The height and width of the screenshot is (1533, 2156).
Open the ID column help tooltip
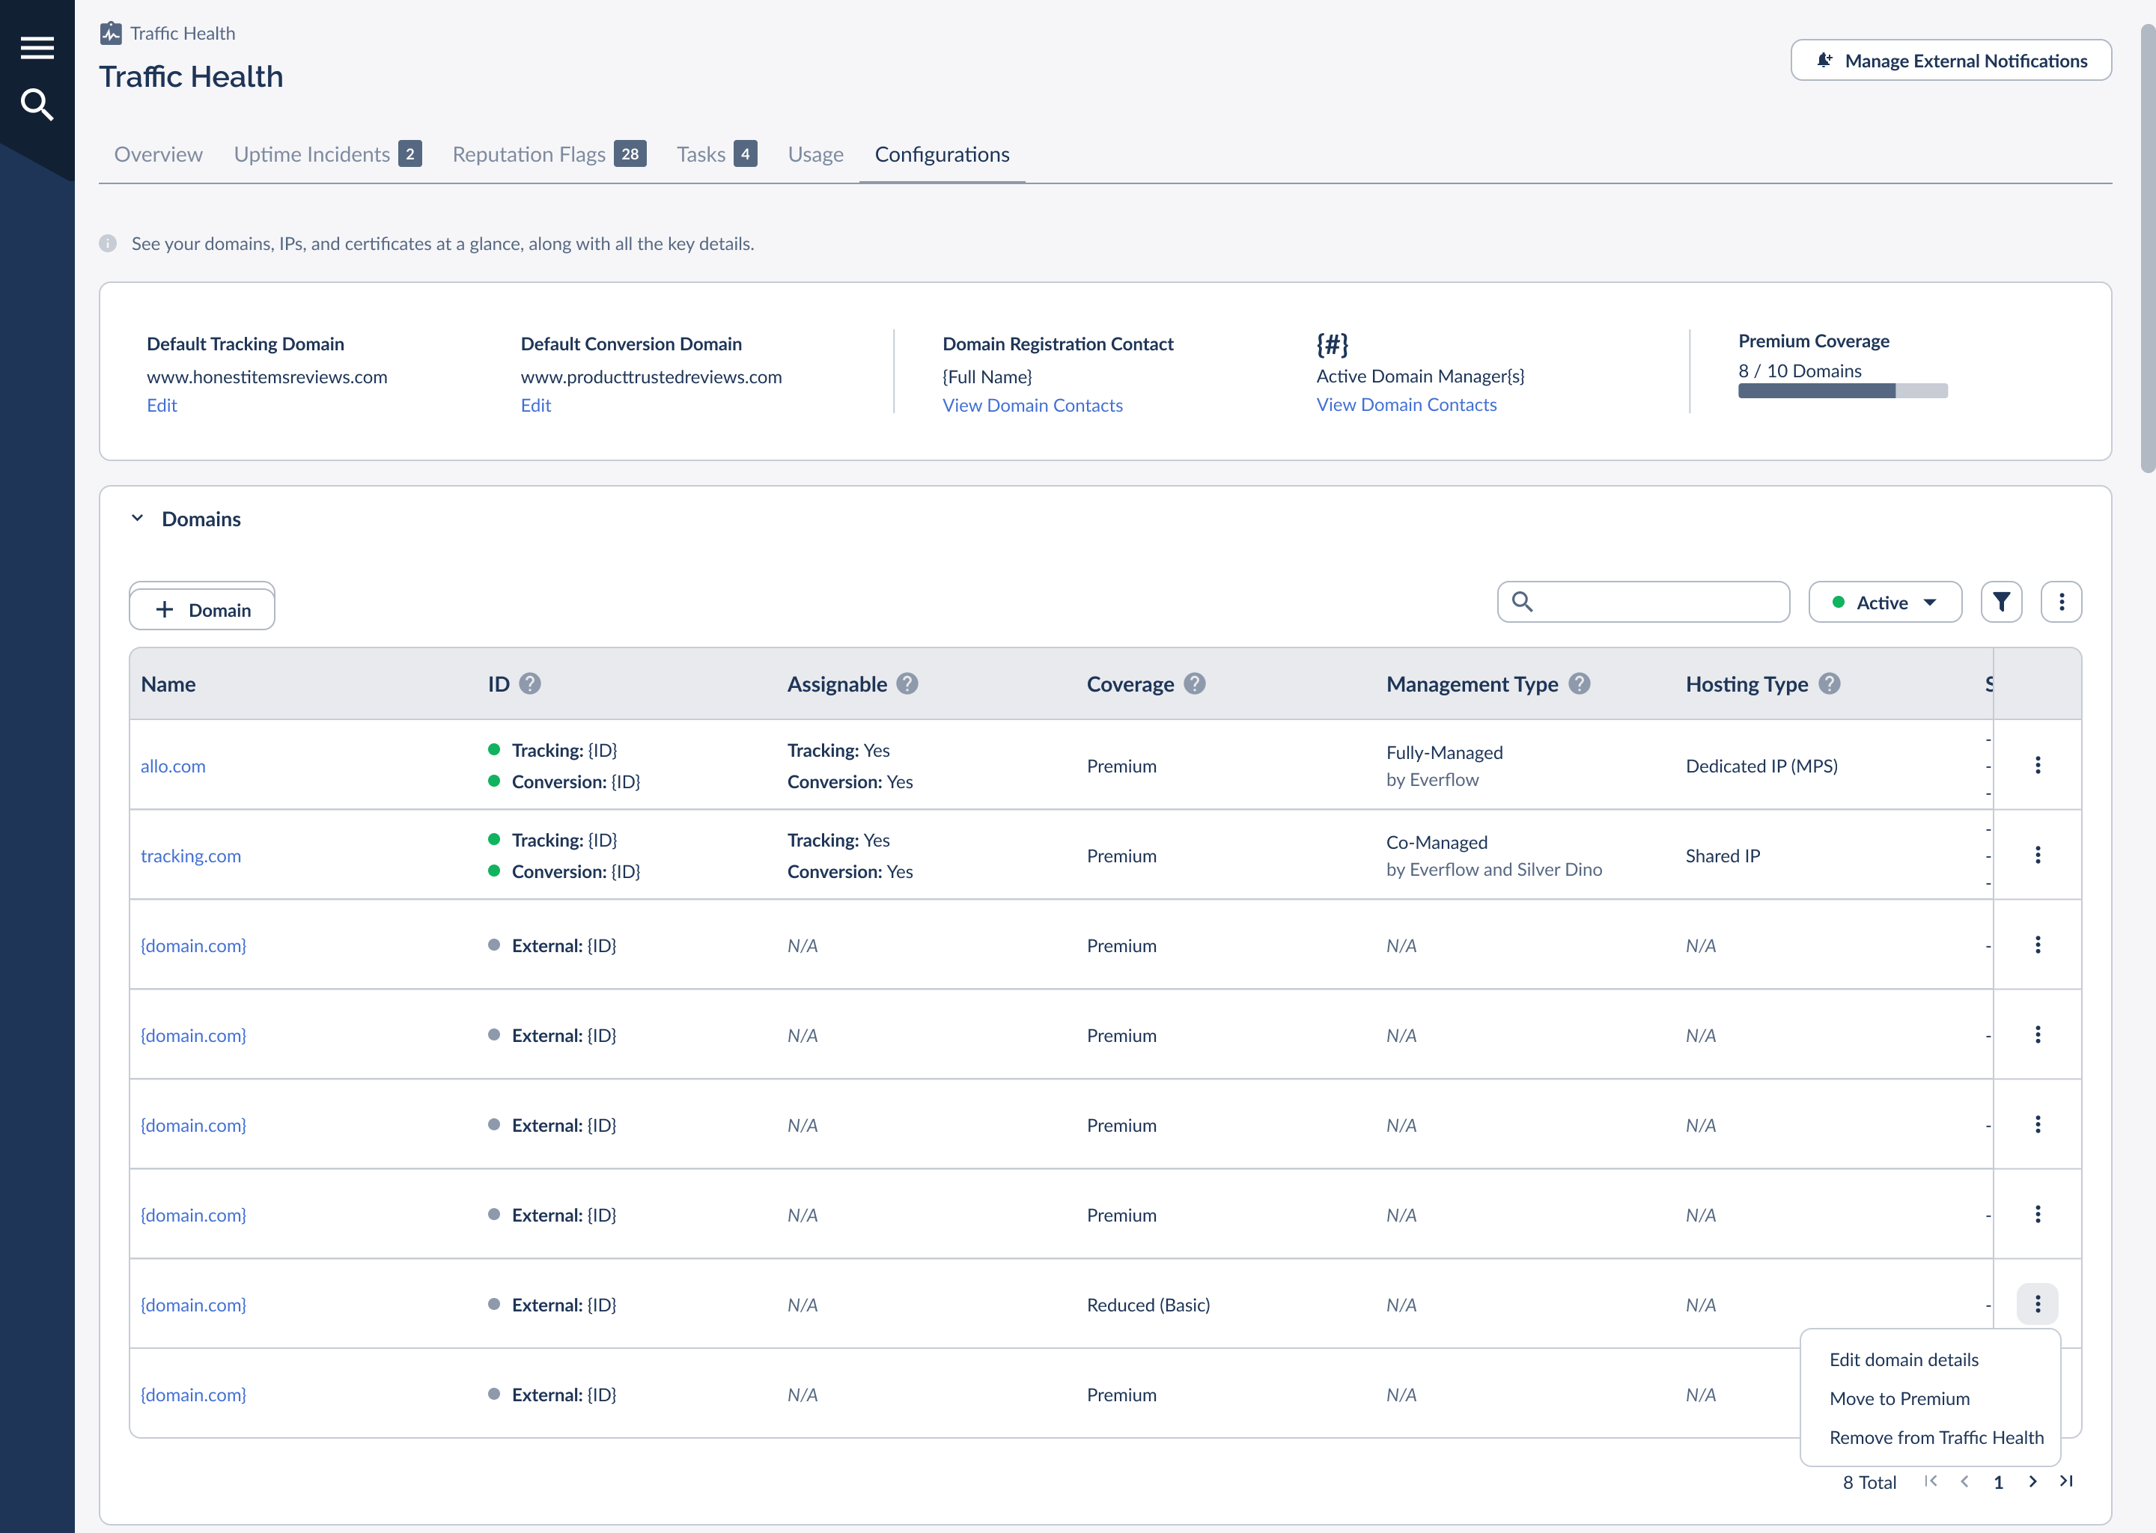click(531, 683)
